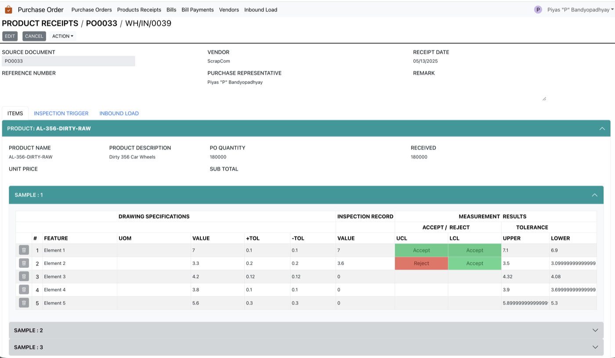Image resolution: width=615 pixels, height=358 pixels.
Task: Click upper tolerance 7.1 for Element 1
Action: pyautogui.click(x=506, y=250)
